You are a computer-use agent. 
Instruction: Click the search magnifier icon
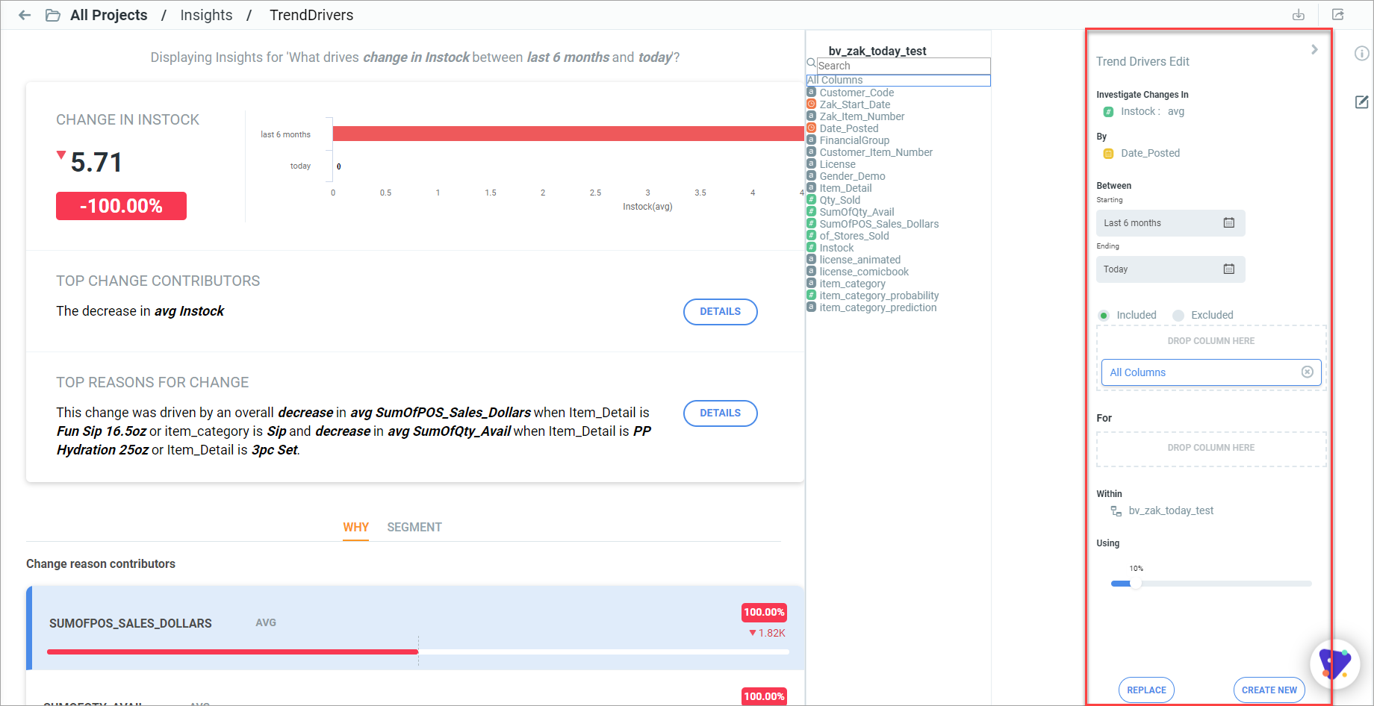pos(811,63)
